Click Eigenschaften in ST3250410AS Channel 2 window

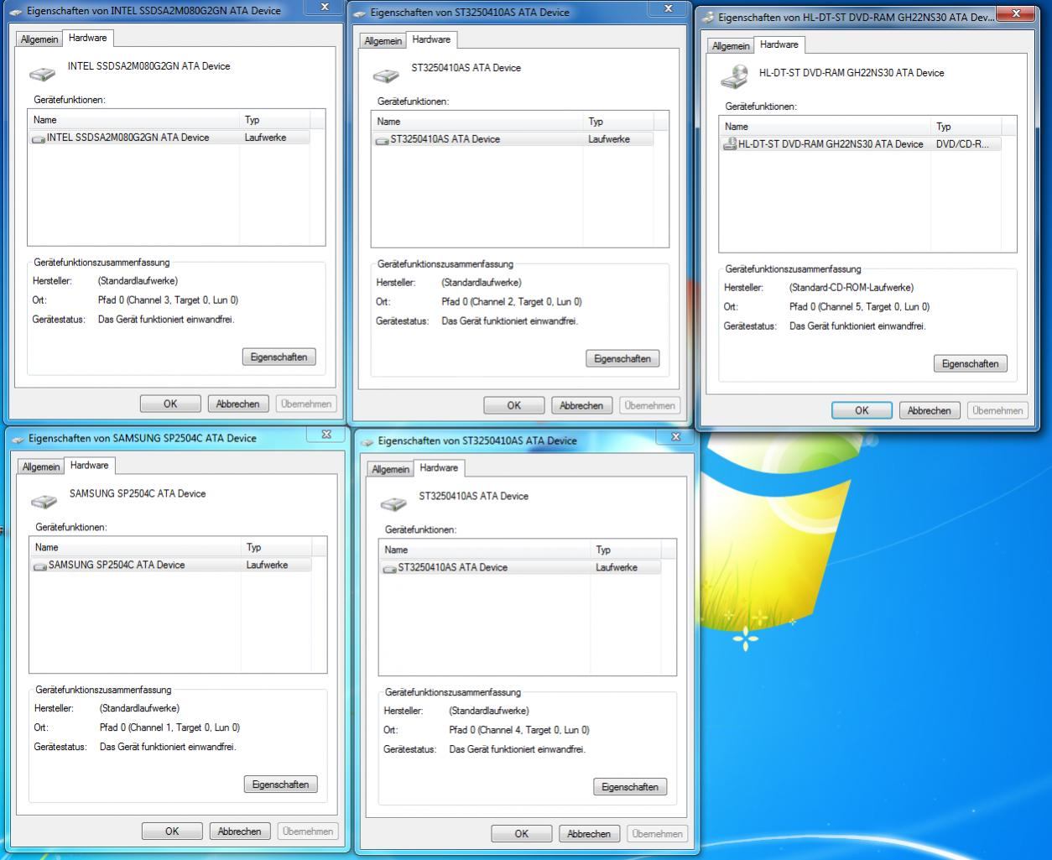point(622,358)
